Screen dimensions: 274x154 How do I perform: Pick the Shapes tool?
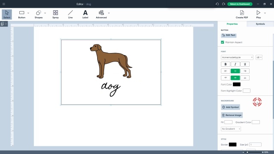point(39,14)
